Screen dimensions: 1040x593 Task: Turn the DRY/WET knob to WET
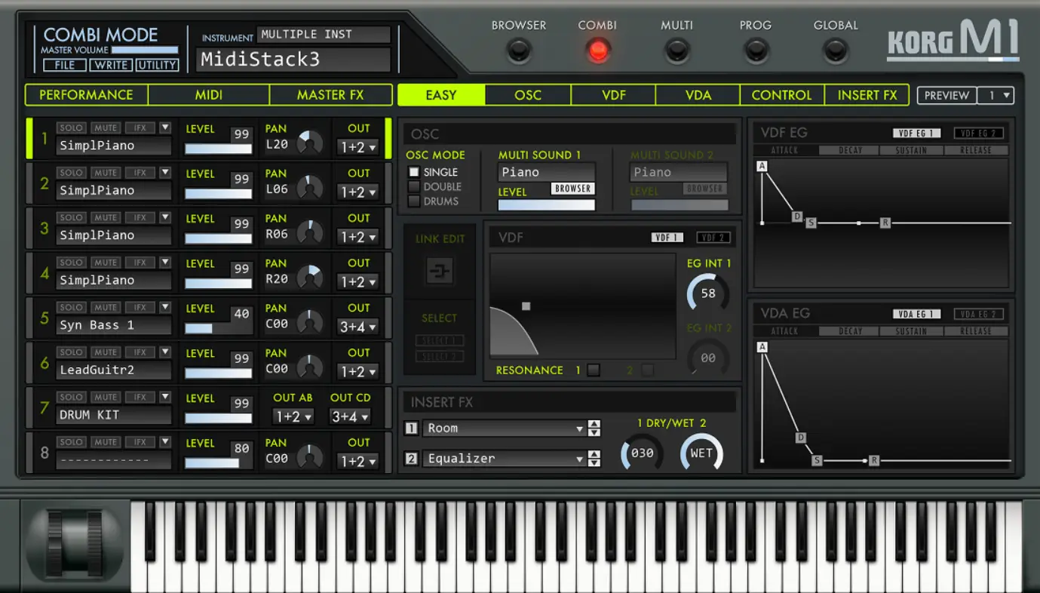tap(701, 453)
